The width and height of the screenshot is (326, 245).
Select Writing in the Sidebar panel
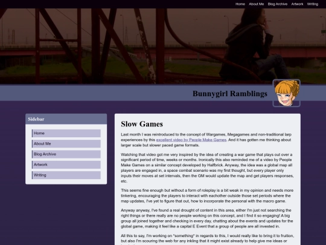(x=66, y=175)
